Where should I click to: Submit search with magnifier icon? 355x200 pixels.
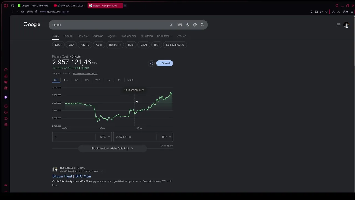click(x=202, y=25)
